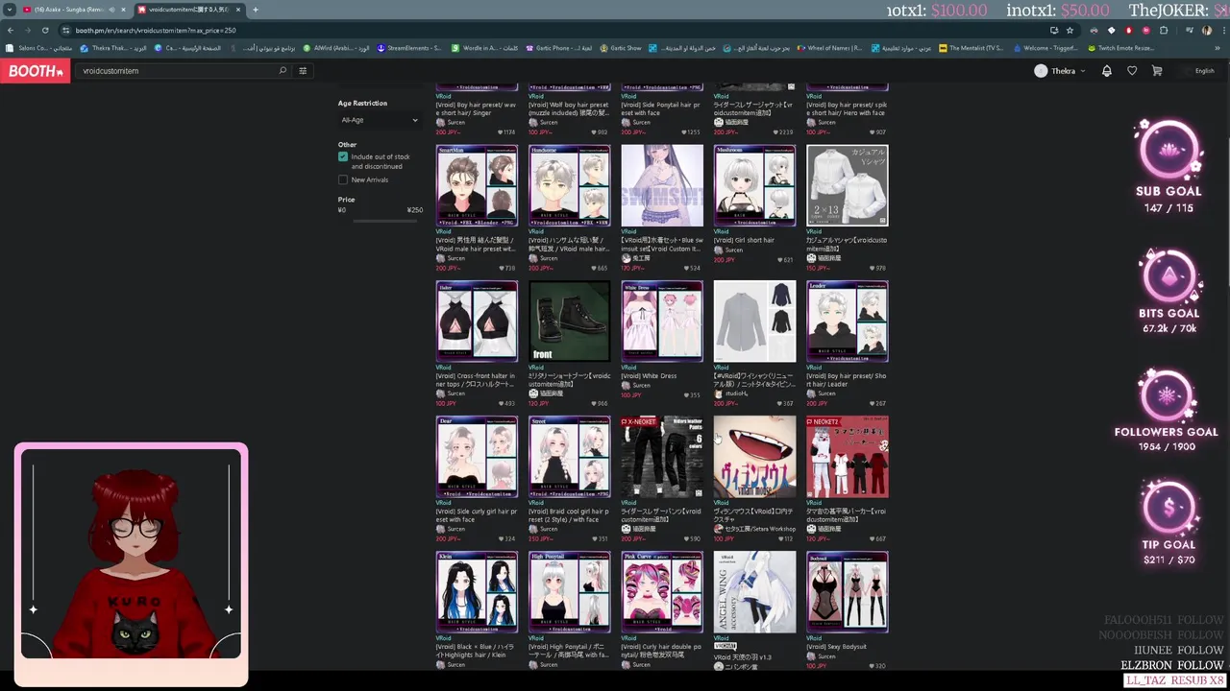1230x691 pixels.
Task: Open a new browser tab with plus icon
Action: (255, 10)
